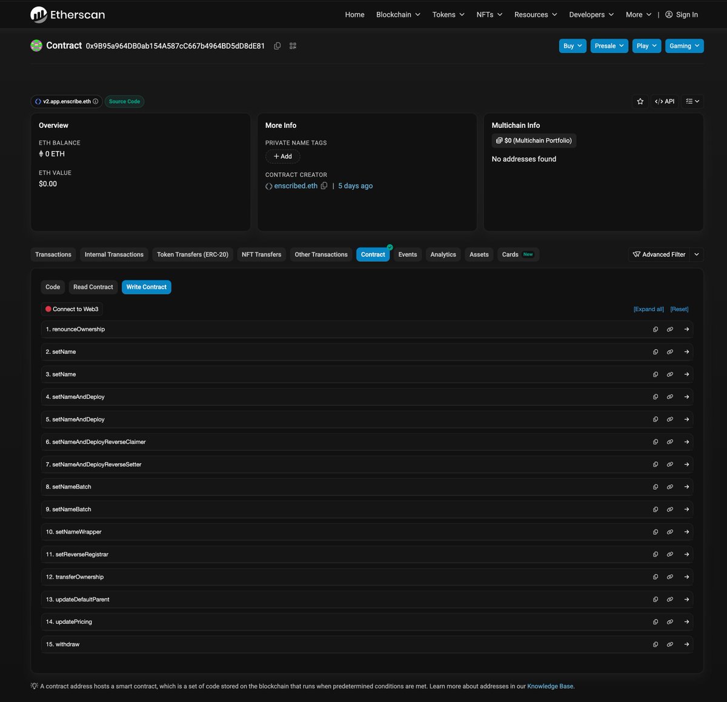The height and width of the screenshot is (702, 727).
Task: Open the Knowledge Base link
Action: tap(549, 686)
